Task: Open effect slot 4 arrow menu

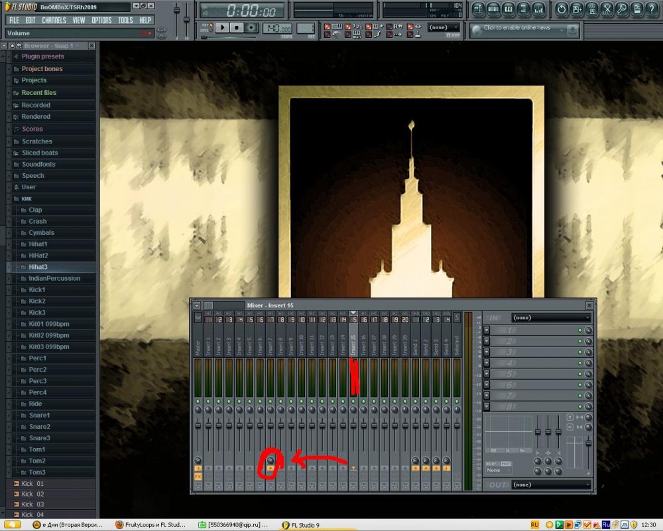Action: coord(487,363)
